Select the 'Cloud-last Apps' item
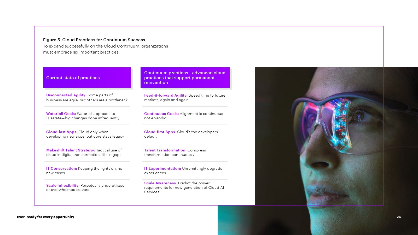418x235 pixels. tap(85, 134)
